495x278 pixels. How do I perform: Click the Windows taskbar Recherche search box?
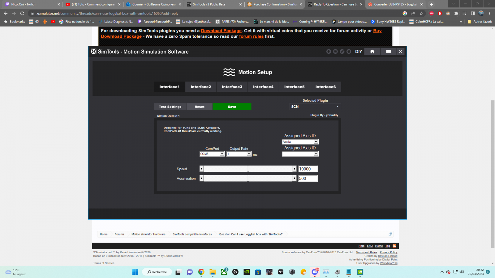click(157, 272)
